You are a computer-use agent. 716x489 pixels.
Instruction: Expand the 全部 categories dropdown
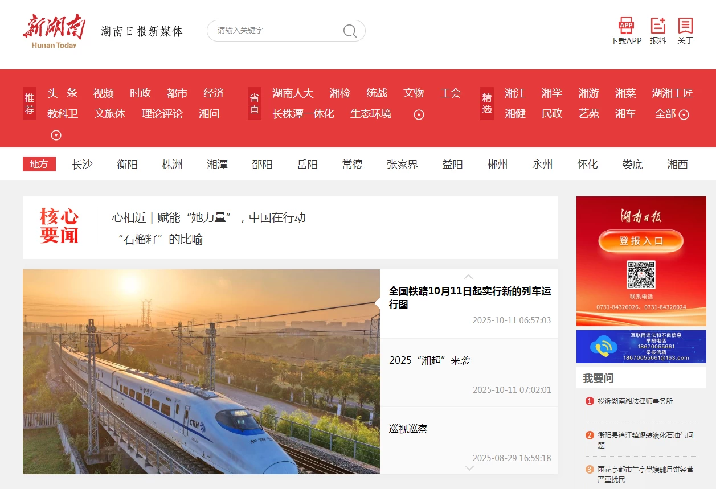coord(672,114)
